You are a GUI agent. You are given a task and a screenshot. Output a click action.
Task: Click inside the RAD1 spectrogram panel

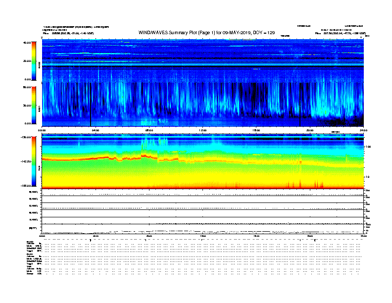(203, 104)
